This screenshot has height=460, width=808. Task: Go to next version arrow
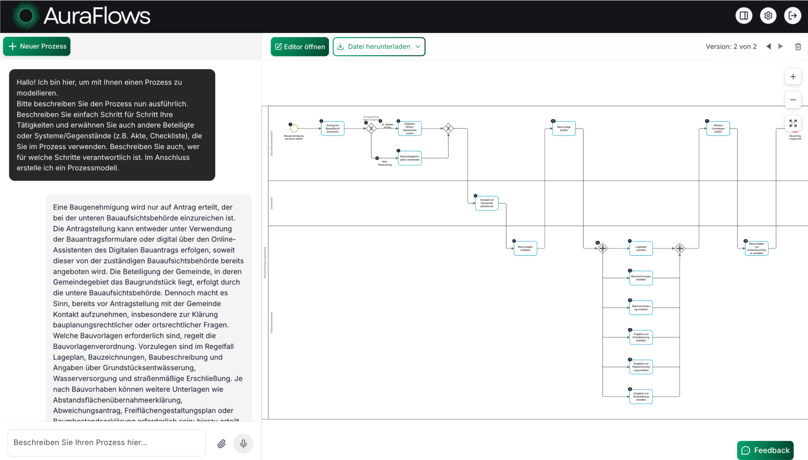[781, 46]
